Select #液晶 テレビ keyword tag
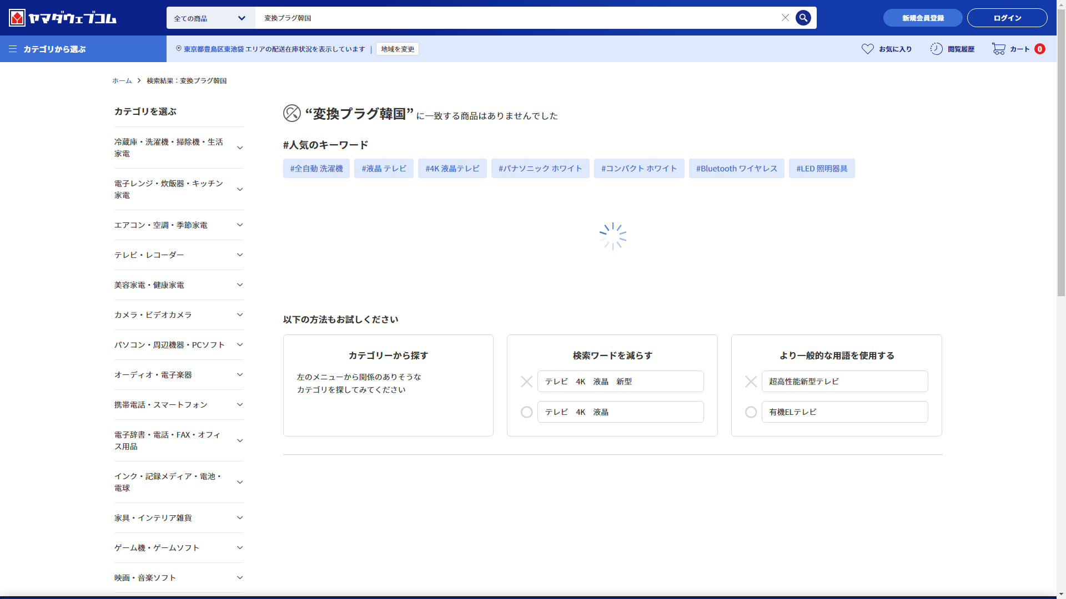The image size is (1066, 599). point(384,169)
